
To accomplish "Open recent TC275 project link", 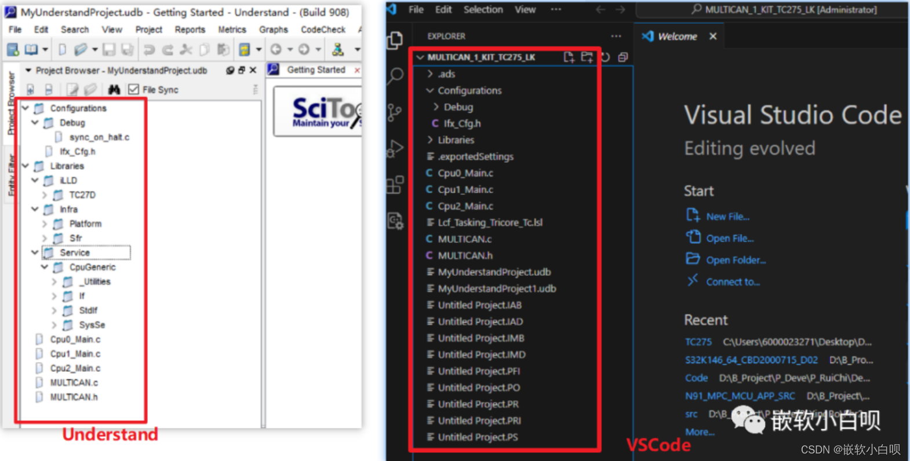I will tap(698, 342).
